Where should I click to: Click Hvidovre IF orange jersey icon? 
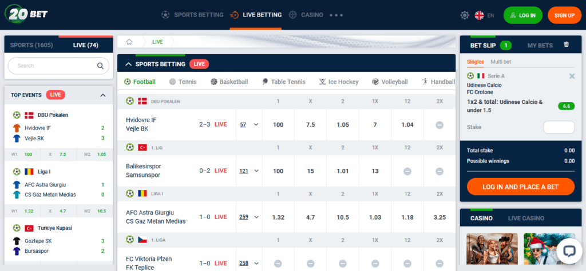[17, 128]
